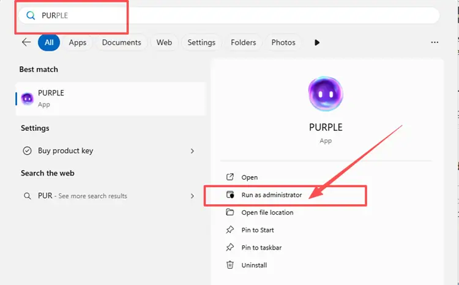The image size is (459, 285).
Task: Select the PURPLE App best match result
Action: [x=111, y=98]
